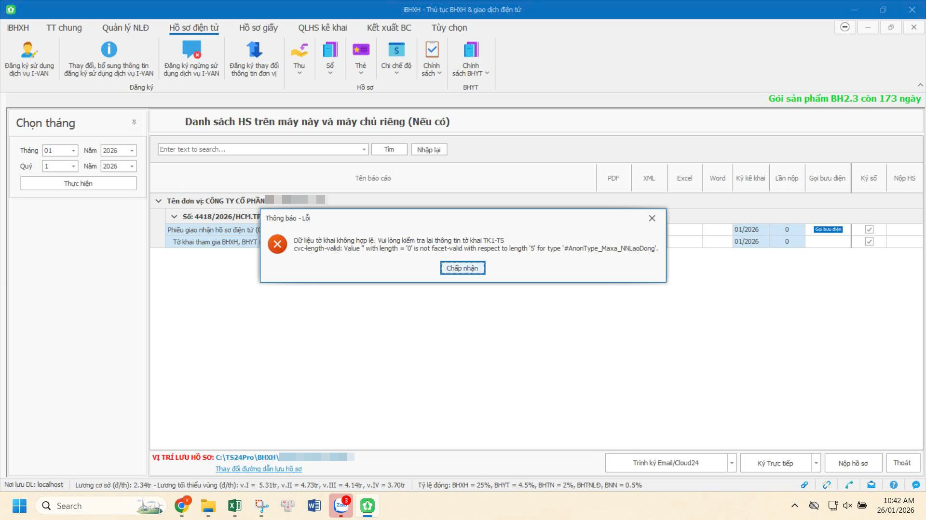The image size is (926, 520).
Task: Switch to the Quản lý NLĐ tab
Action: [125, 28]
